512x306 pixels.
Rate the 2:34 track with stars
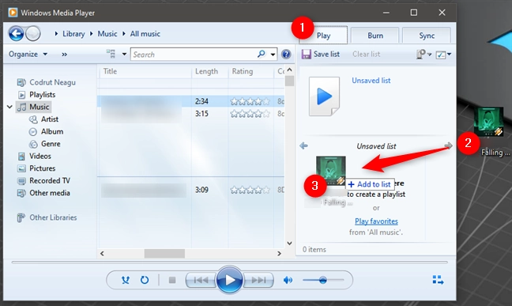pyautogui.click(x=250, y=101)
